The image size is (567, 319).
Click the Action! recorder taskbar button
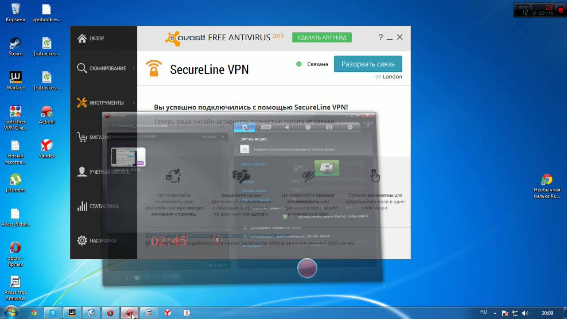pos(129,313)
